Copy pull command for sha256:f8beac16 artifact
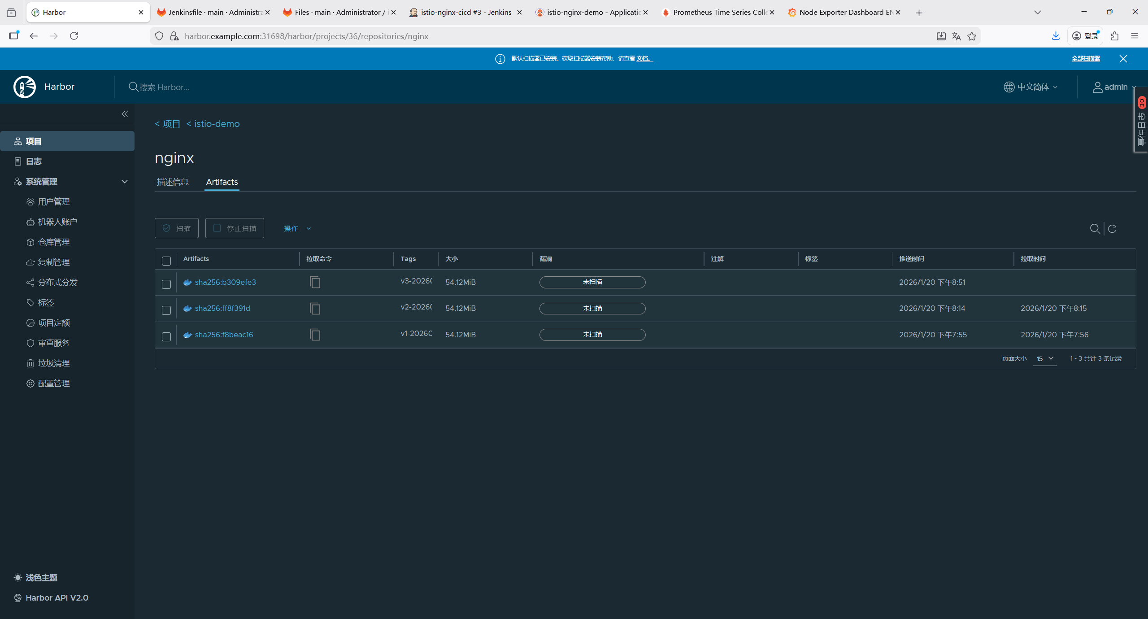The image size is (1148, 619). pyautogui.click(x=315, y=335)
